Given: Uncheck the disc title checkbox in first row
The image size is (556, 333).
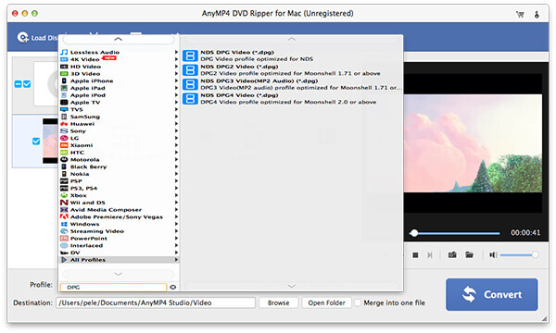Looking at the screenshot, I should [x=27, y=84].
